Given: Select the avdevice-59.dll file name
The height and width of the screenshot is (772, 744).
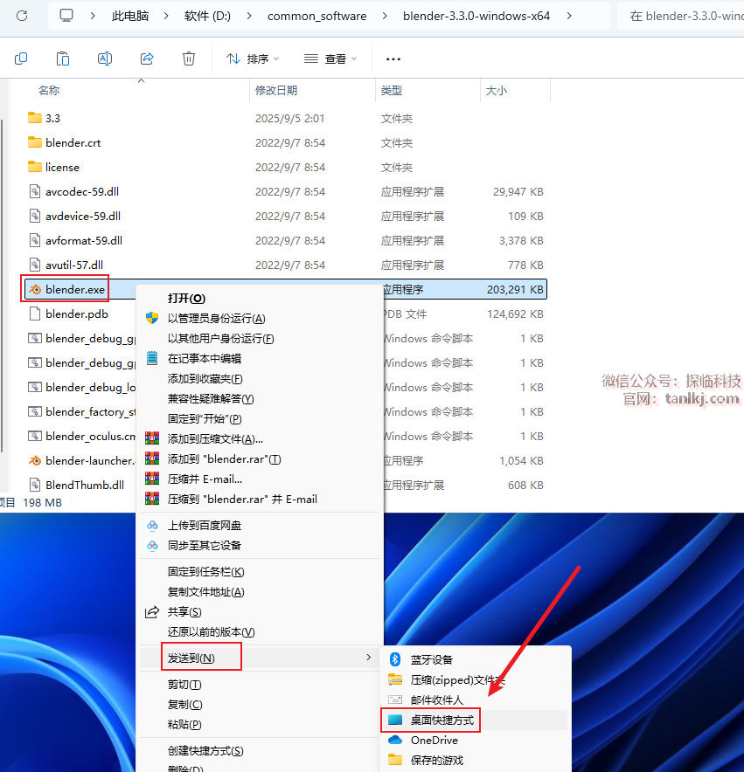Looking at the screenshot, I should pyautogui.click(x=83, y=216).
